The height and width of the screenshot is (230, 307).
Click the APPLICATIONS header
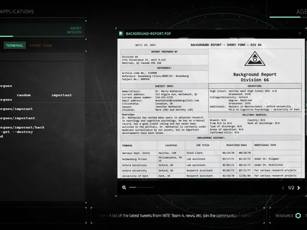[17, 11]
